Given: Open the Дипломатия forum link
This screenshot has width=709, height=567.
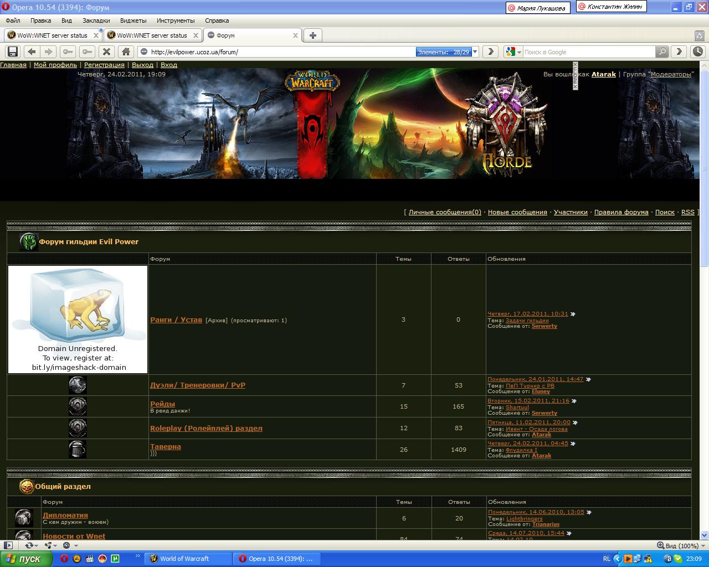Looking at the screenshot, I should (x=65, y=515).
